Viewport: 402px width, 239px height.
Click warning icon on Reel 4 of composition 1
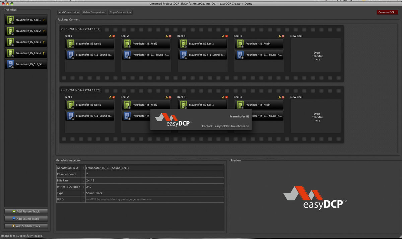(x=279, y=36)
